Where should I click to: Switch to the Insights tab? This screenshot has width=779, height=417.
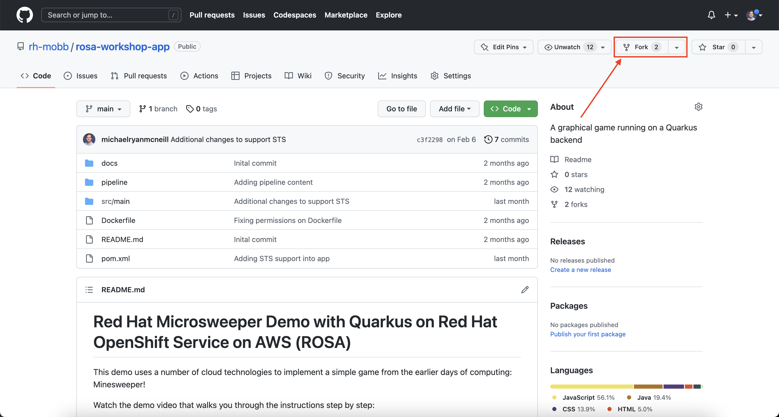[397, 76]
